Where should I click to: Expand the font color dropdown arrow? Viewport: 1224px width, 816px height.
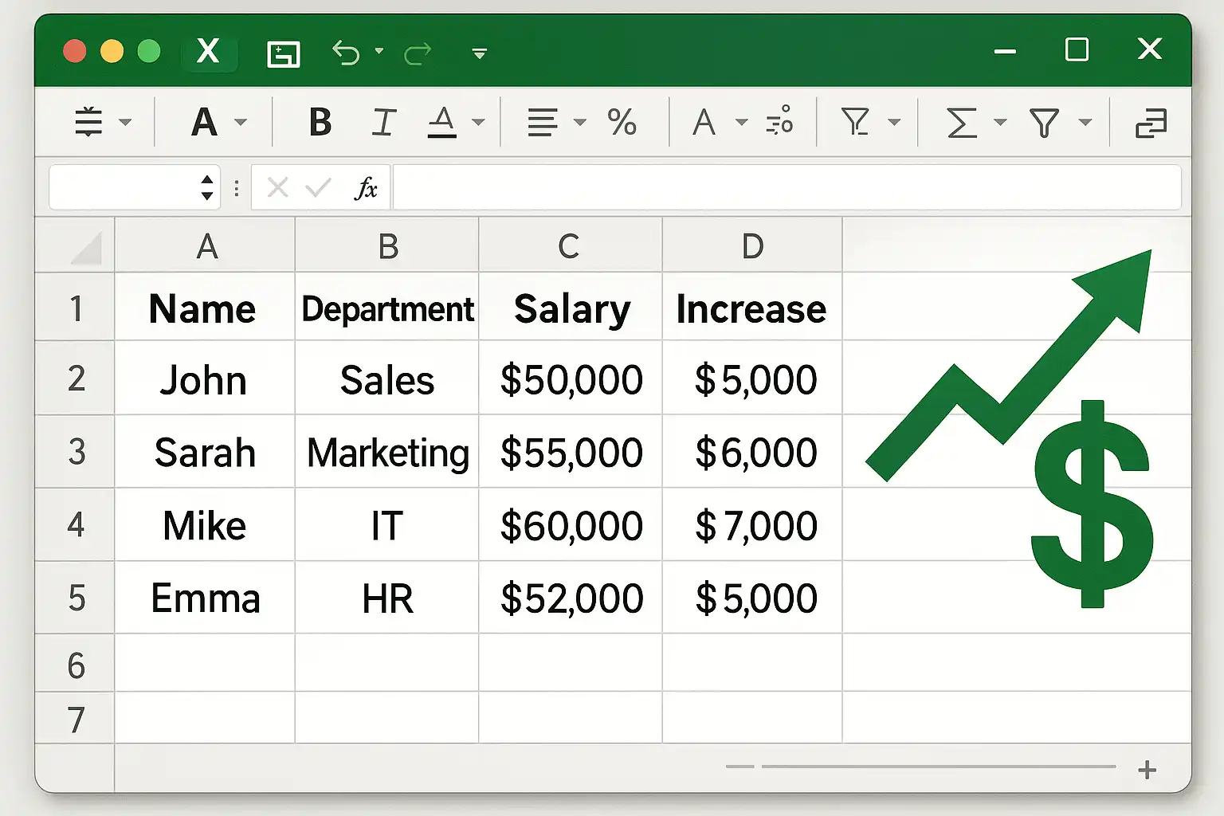pyautogui.click(x=478, y=122)
